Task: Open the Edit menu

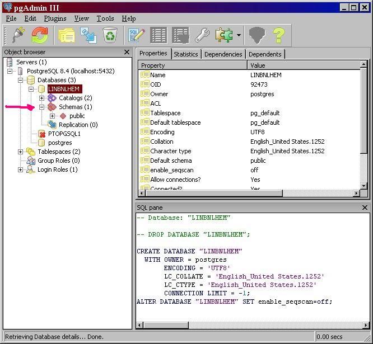Action: [x=30, y=18]
